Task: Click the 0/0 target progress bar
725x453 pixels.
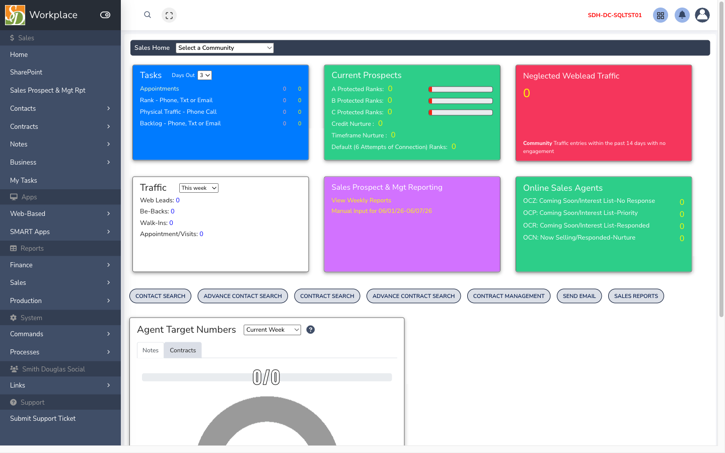Action: coord(267,377)
